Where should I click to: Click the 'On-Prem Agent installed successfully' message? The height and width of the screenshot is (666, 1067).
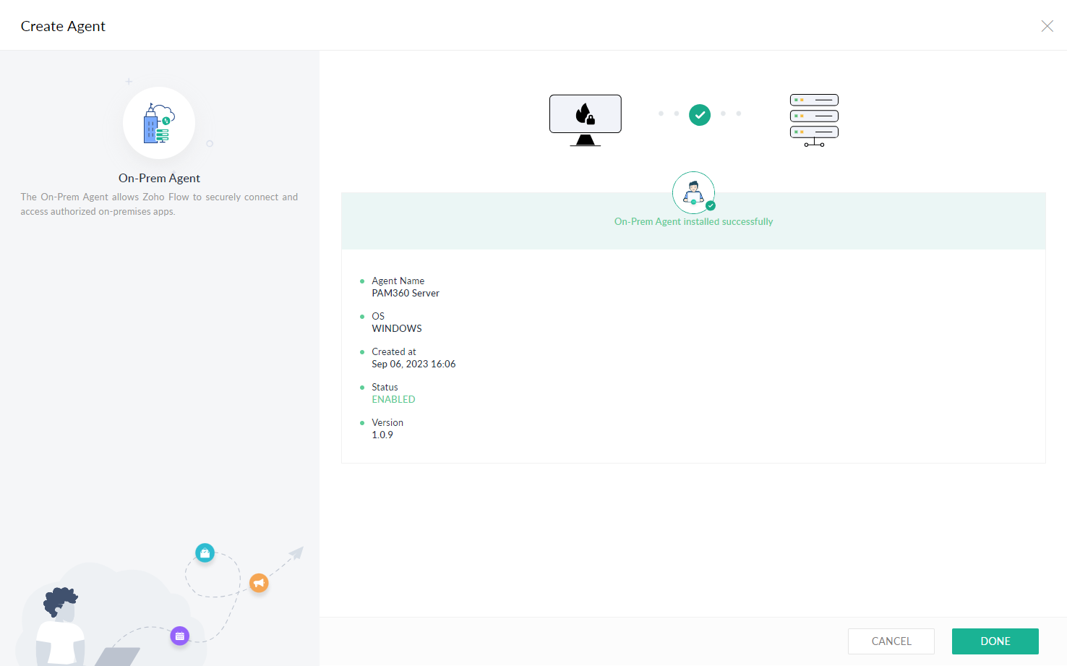(x=693, y=221)
